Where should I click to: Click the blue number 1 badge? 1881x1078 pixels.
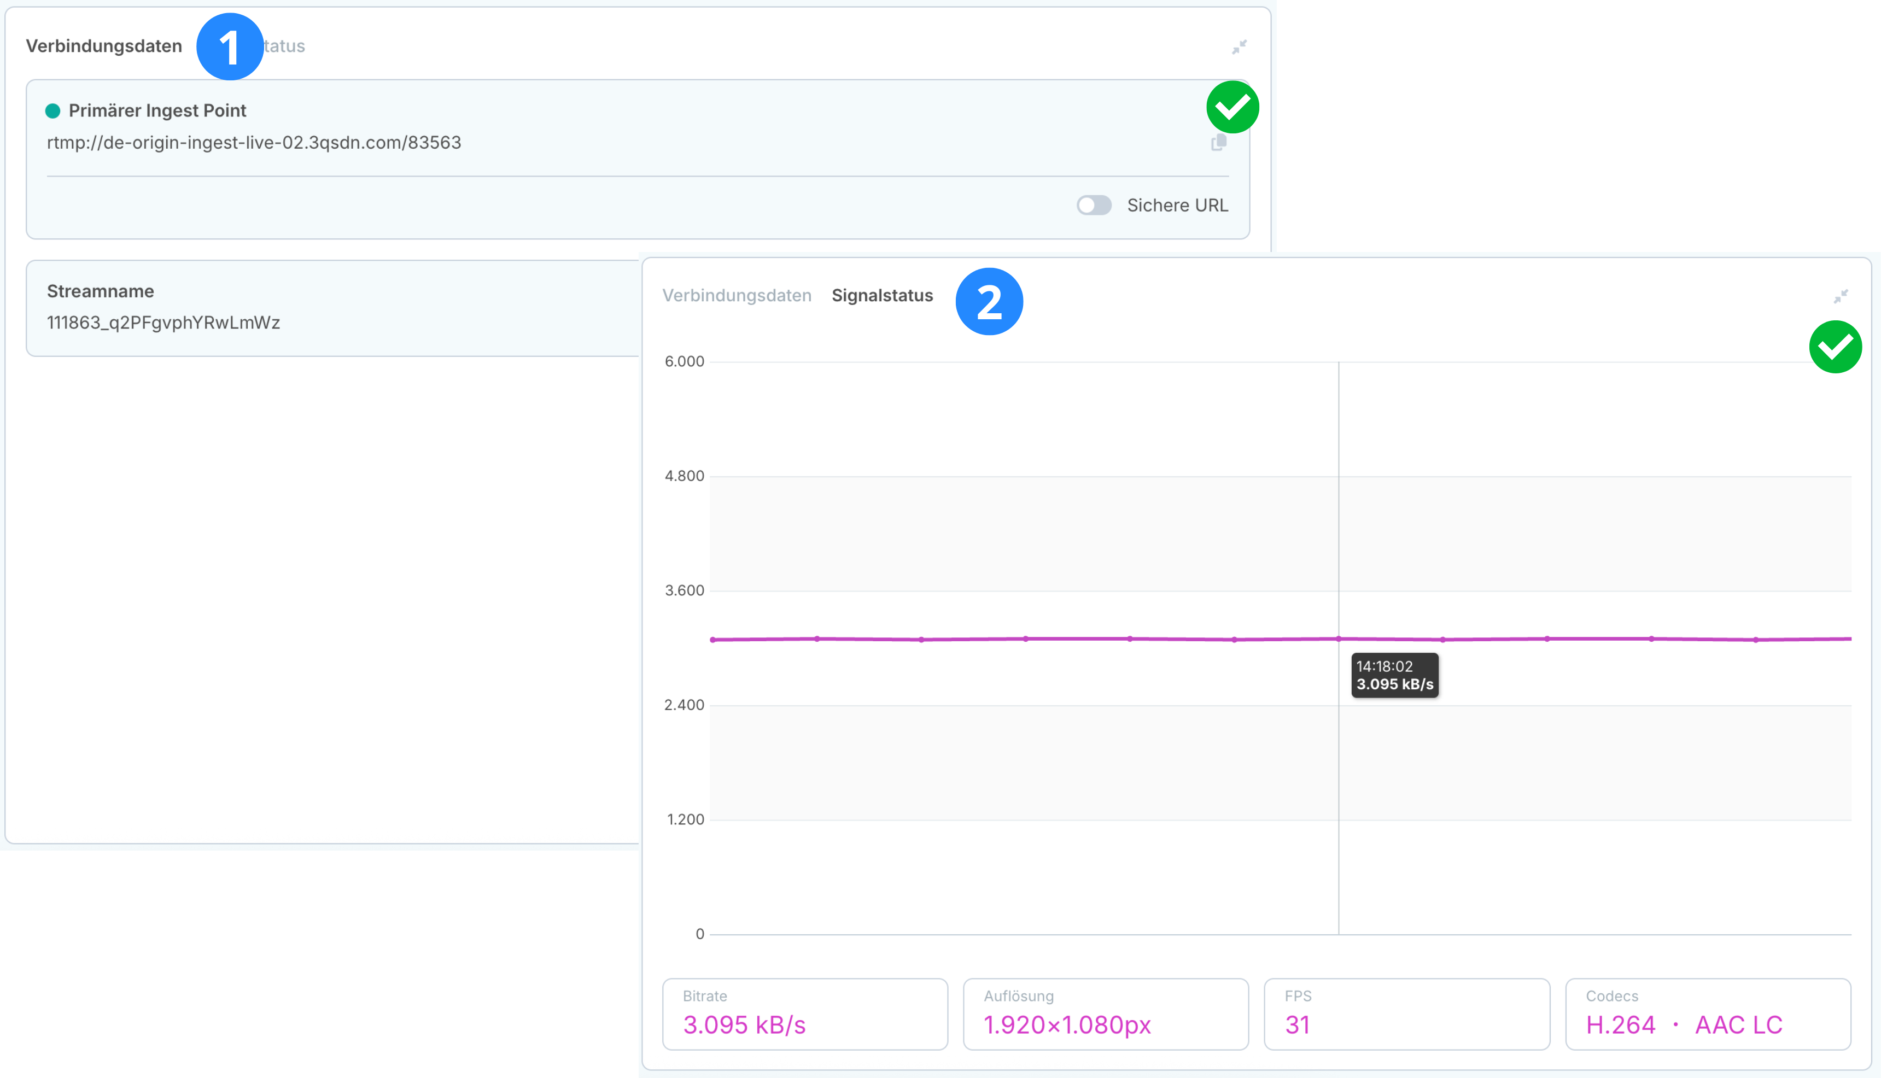[230, 46]
